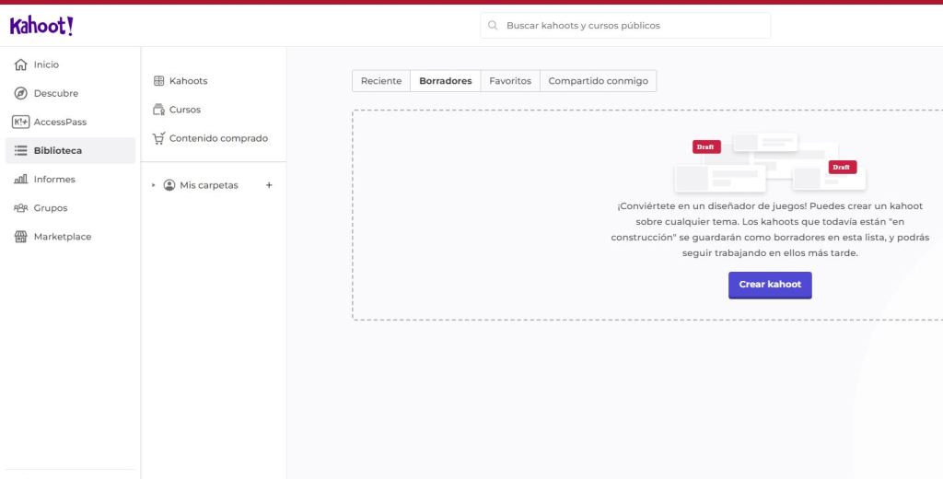The height and width of the screenshot is (479, 943).
Task: Expand the Mis carpetas tree arrow
Action: pyautogui.click(x=154, y=185)
